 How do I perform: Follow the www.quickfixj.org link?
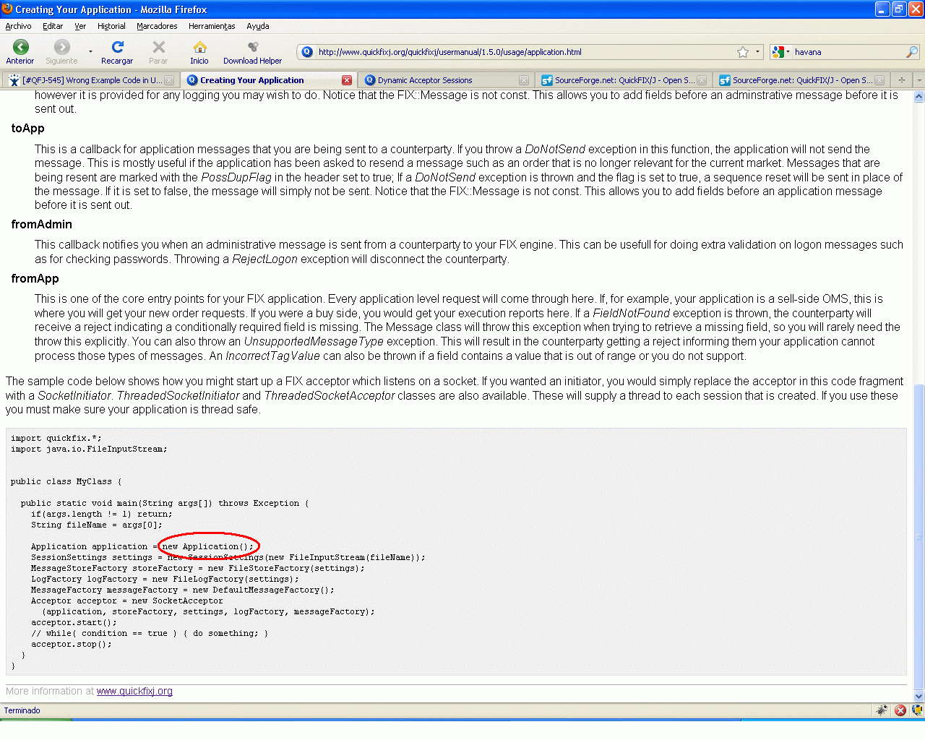[x=134, y=692]
